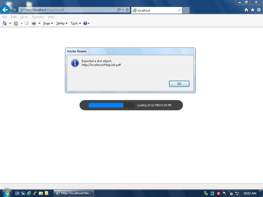Screen dimensions: 263x197
Task: Click the Loading 25.62 MB/33.80 MB text
Action: coord(154,105)
